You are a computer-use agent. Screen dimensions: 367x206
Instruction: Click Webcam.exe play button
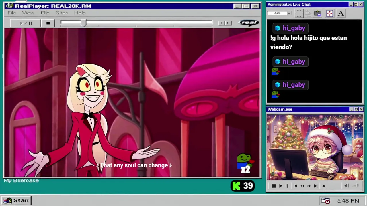coord(280,186)
